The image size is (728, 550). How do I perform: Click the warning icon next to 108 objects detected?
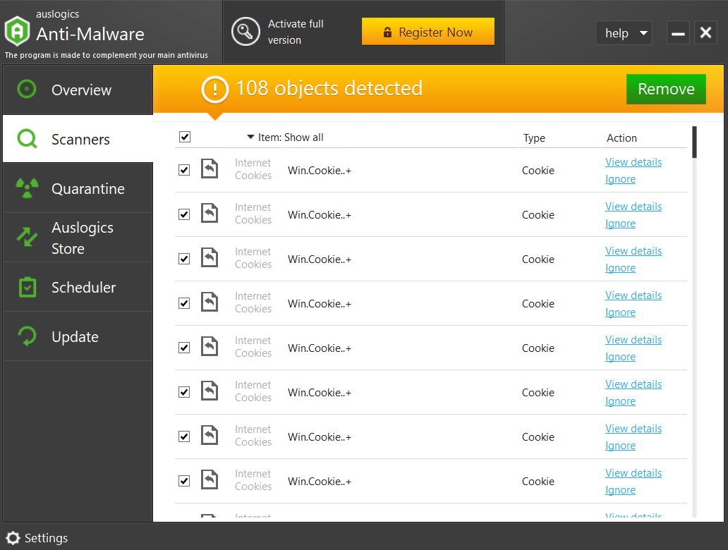coord(215,90)
